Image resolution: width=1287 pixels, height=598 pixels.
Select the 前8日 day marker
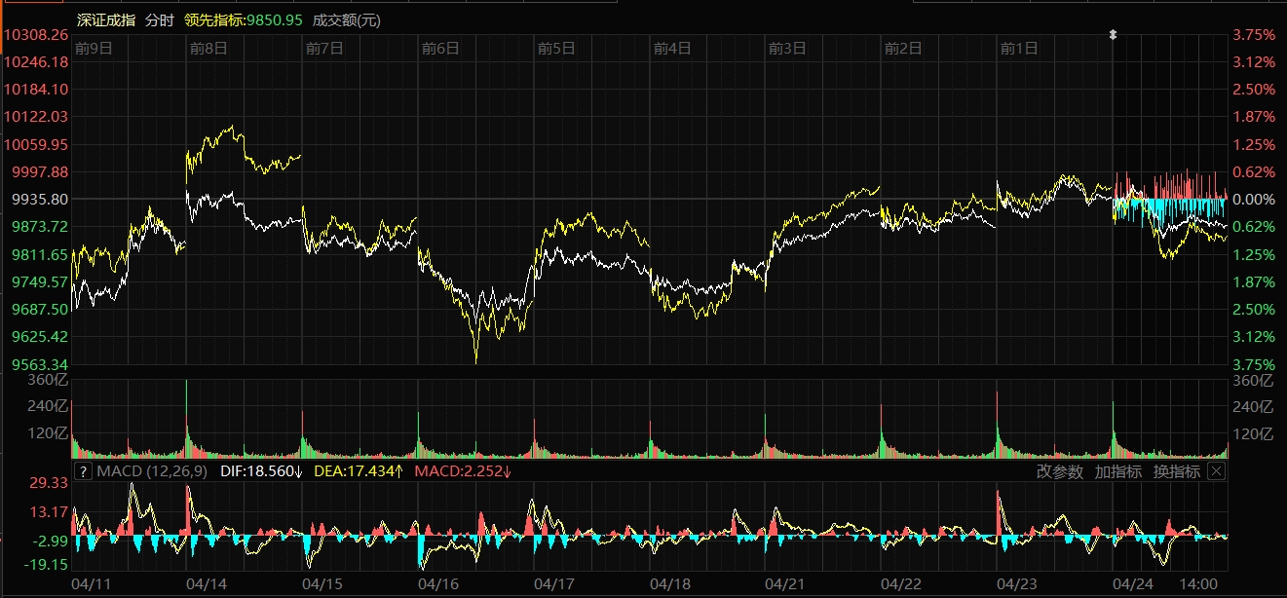(208, 47)
